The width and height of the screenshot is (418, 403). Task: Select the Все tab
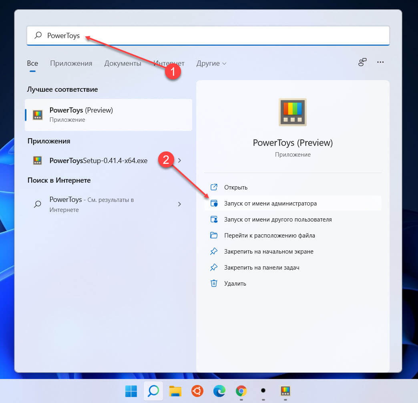(32, 63)
